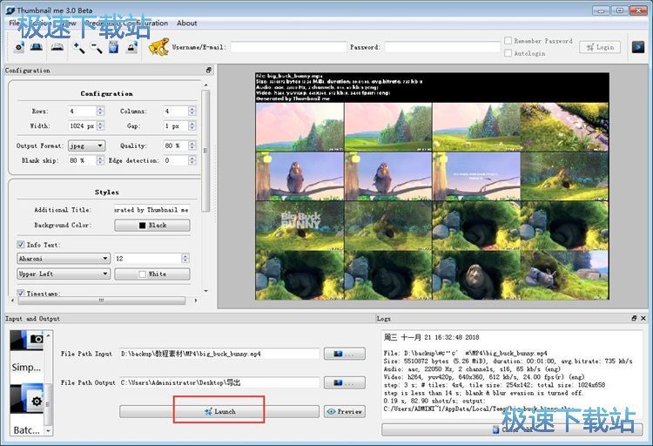Screen dimensions: 653x446
Task: Click the Configuration panel scroll-down arrow
Action: (x=205, y=291)
